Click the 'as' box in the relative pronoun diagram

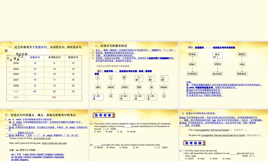[x=151, y=87]
